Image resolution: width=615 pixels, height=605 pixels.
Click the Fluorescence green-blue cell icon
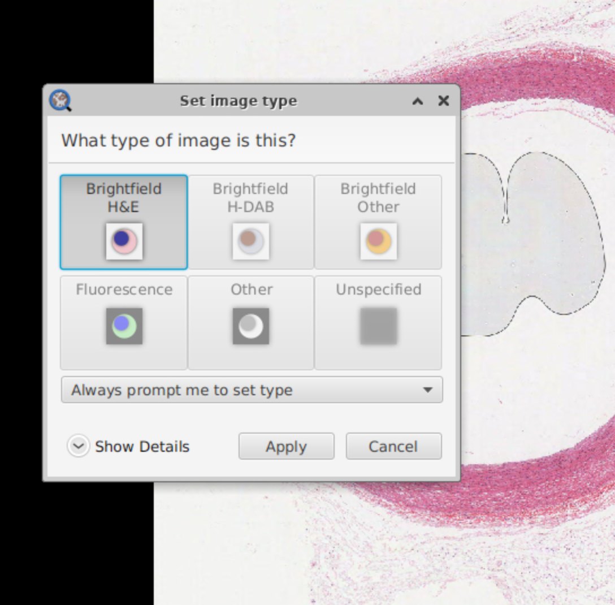(124, 326)
